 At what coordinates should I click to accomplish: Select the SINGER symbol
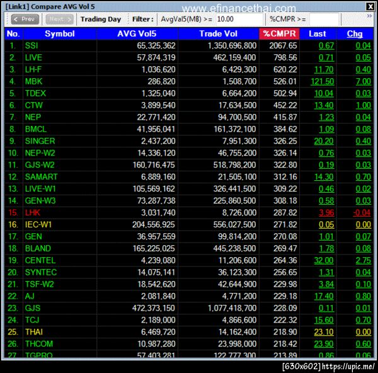(x=40, y=141)
